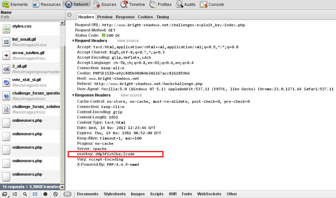
Task: Enable larger resource rows via grid icon
Action: coord(35,194)
